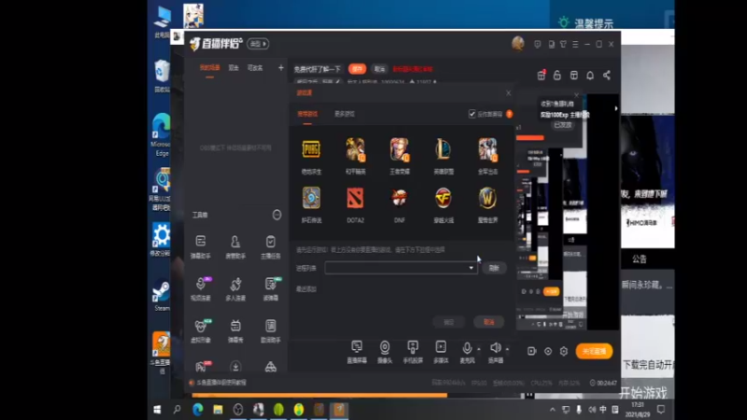
Task: Click the share icon in the top toolbar
Action: pyautogui.click(x=606, y=76)
